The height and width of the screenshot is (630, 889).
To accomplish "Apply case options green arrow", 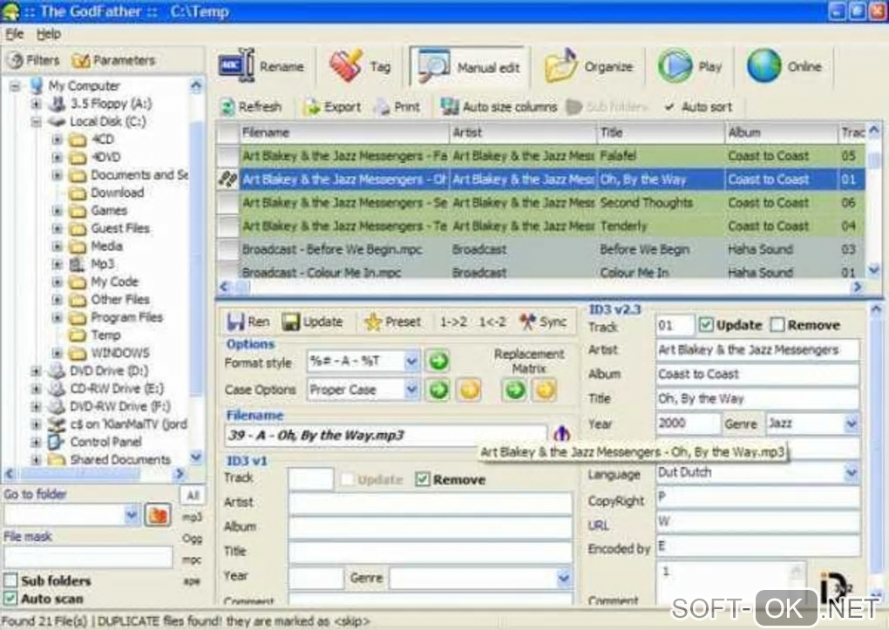I will [438, 390].
